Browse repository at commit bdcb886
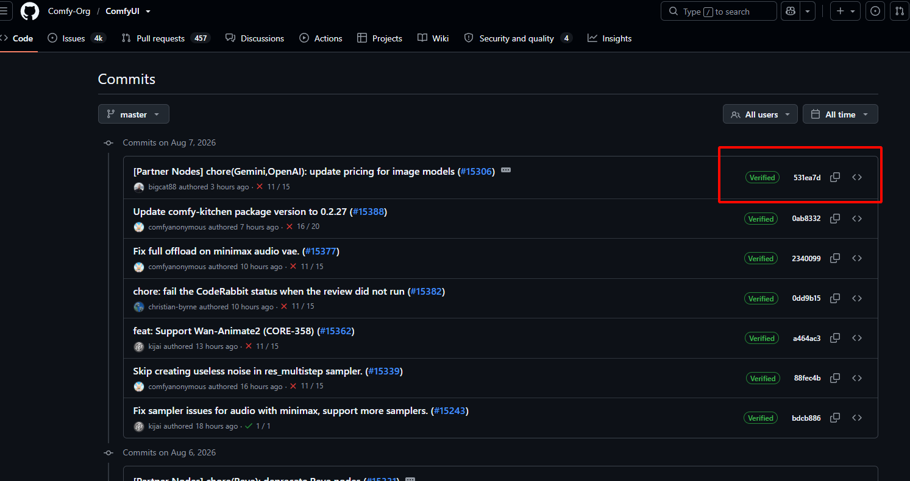Viewport: 910px width, 481px height. click(x=857, y=418)
